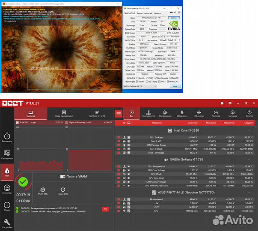Image resolution: width=258 pixels, height=231 pixels.
Task: Show Power sensors tab
Action: [182, 114]
